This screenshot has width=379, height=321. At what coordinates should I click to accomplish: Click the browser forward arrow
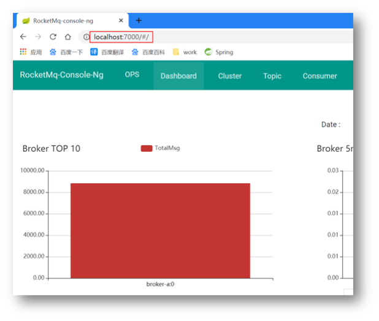click(38, 37)
